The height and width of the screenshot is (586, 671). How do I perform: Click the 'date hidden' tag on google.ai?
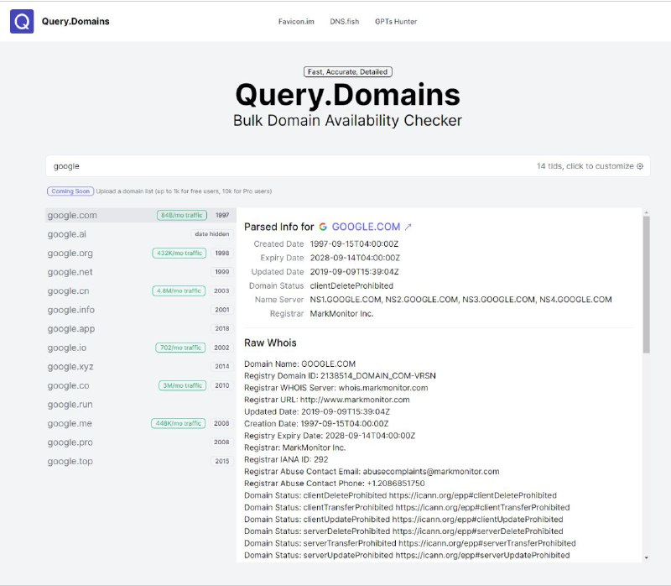point(212,234)
